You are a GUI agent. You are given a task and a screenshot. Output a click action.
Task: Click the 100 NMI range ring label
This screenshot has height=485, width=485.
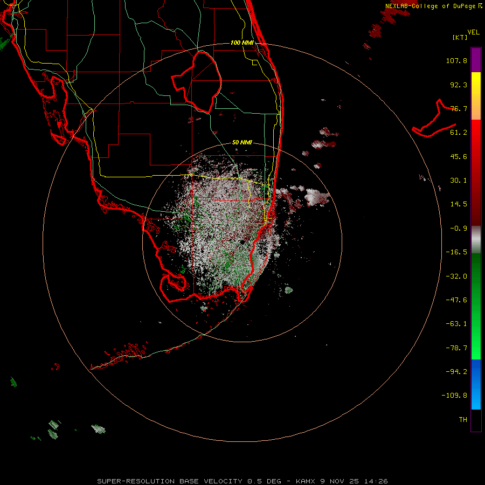tap(242, 43)
